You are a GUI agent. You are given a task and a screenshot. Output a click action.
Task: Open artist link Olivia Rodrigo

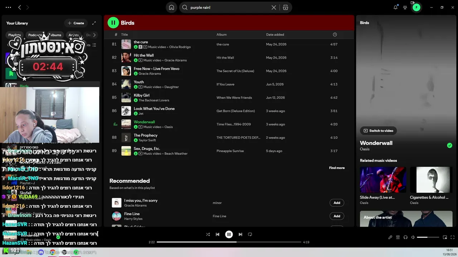180,47
